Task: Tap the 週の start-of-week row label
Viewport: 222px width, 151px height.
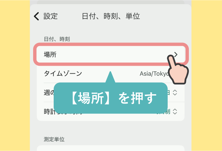Action: pos(49,93)
